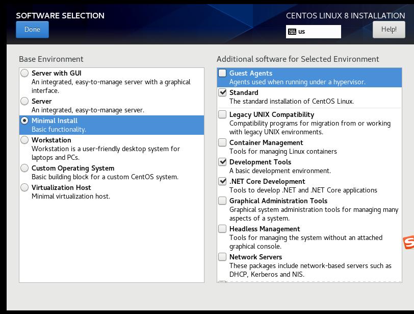This screenshot has height=314, width=414.
Task: Check the Container Management option
Action: tap(222, 143)
